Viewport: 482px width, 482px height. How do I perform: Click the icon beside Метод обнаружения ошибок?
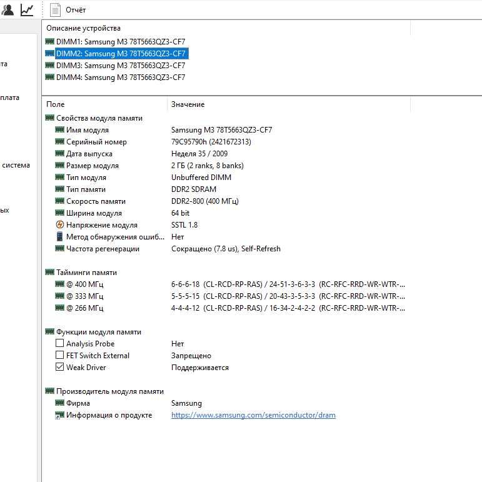pos(59,237)
